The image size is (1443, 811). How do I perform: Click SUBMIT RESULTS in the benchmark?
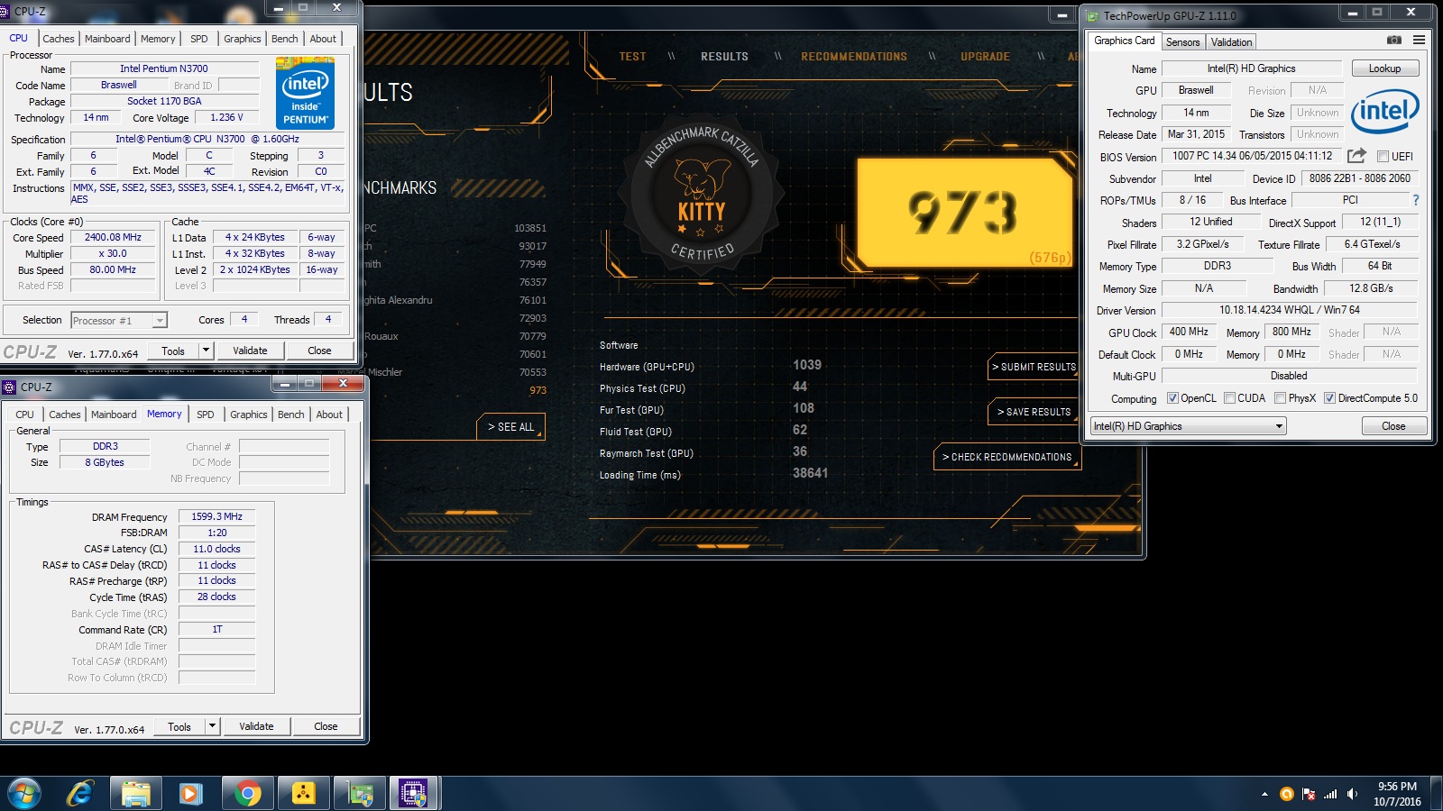(1034, 367)
